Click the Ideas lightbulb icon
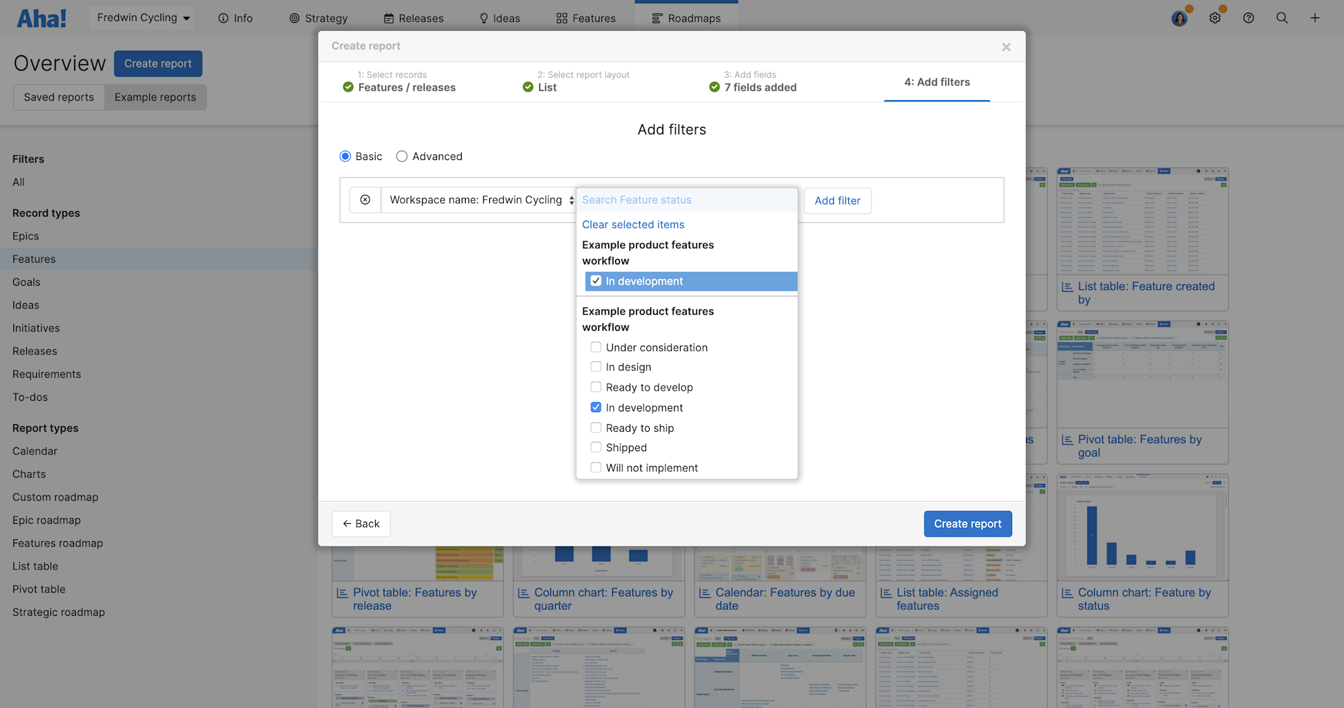1344x708 pixels. pos(499,18)
